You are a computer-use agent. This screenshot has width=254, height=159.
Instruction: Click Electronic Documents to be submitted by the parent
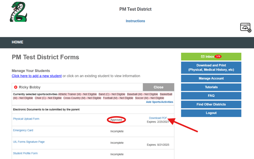click(46, 110)
